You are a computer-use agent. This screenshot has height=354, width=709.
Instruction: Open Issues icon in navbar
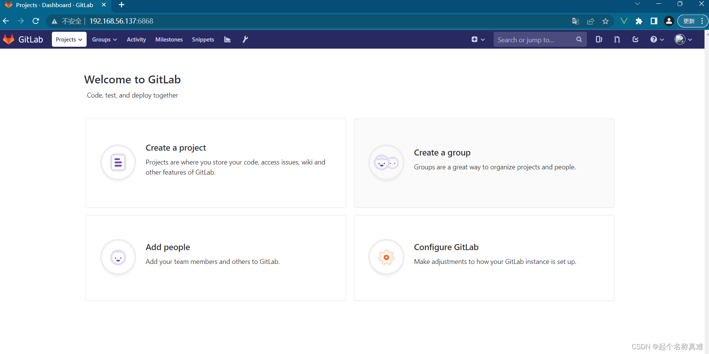[599, 39]
